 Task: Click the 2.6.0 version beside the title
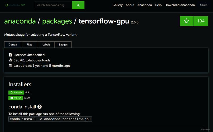pos(135,22)
